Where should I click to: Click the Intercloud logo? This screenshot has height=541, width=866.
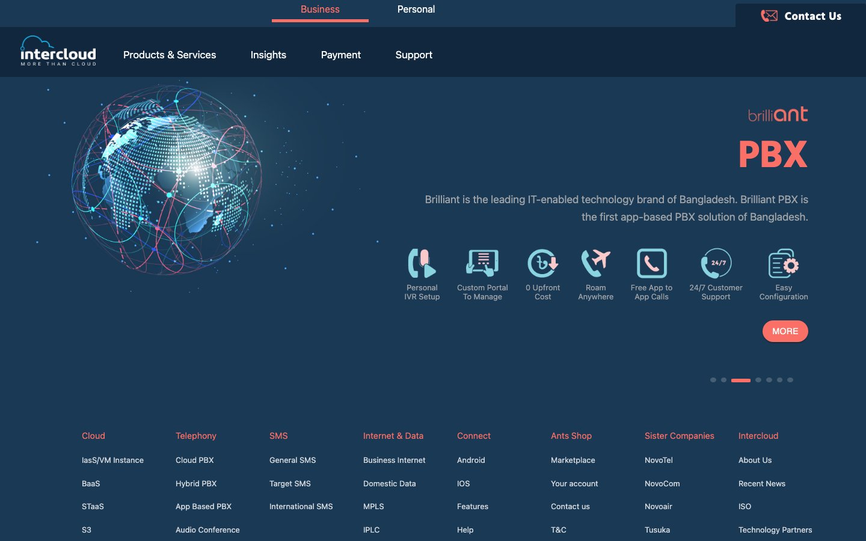(58, 51)
